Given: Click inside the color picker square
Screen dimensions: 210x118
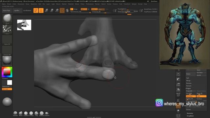Looking at the screenshot, I should (7, 72).
